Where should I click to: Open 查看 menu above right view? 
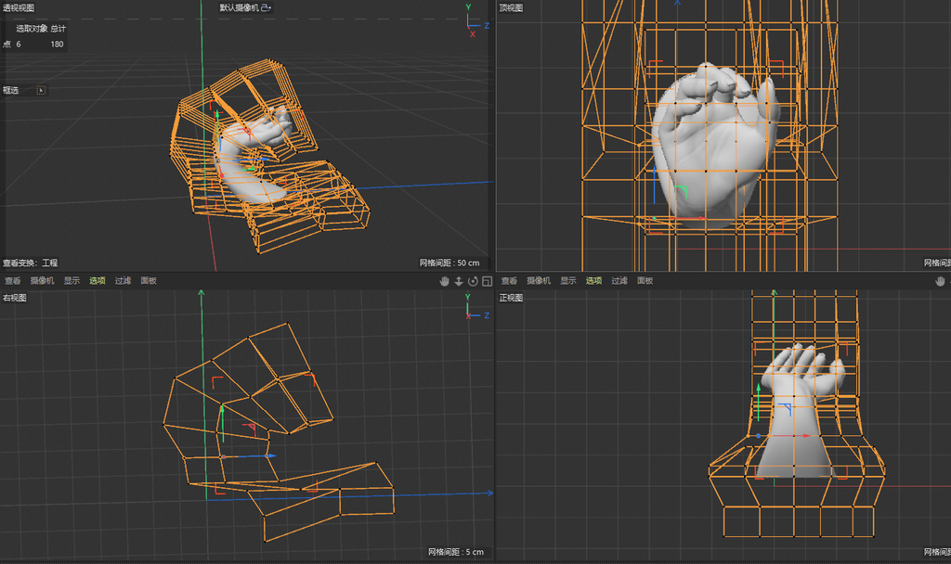pyautogui.click(x=13, y=280)
